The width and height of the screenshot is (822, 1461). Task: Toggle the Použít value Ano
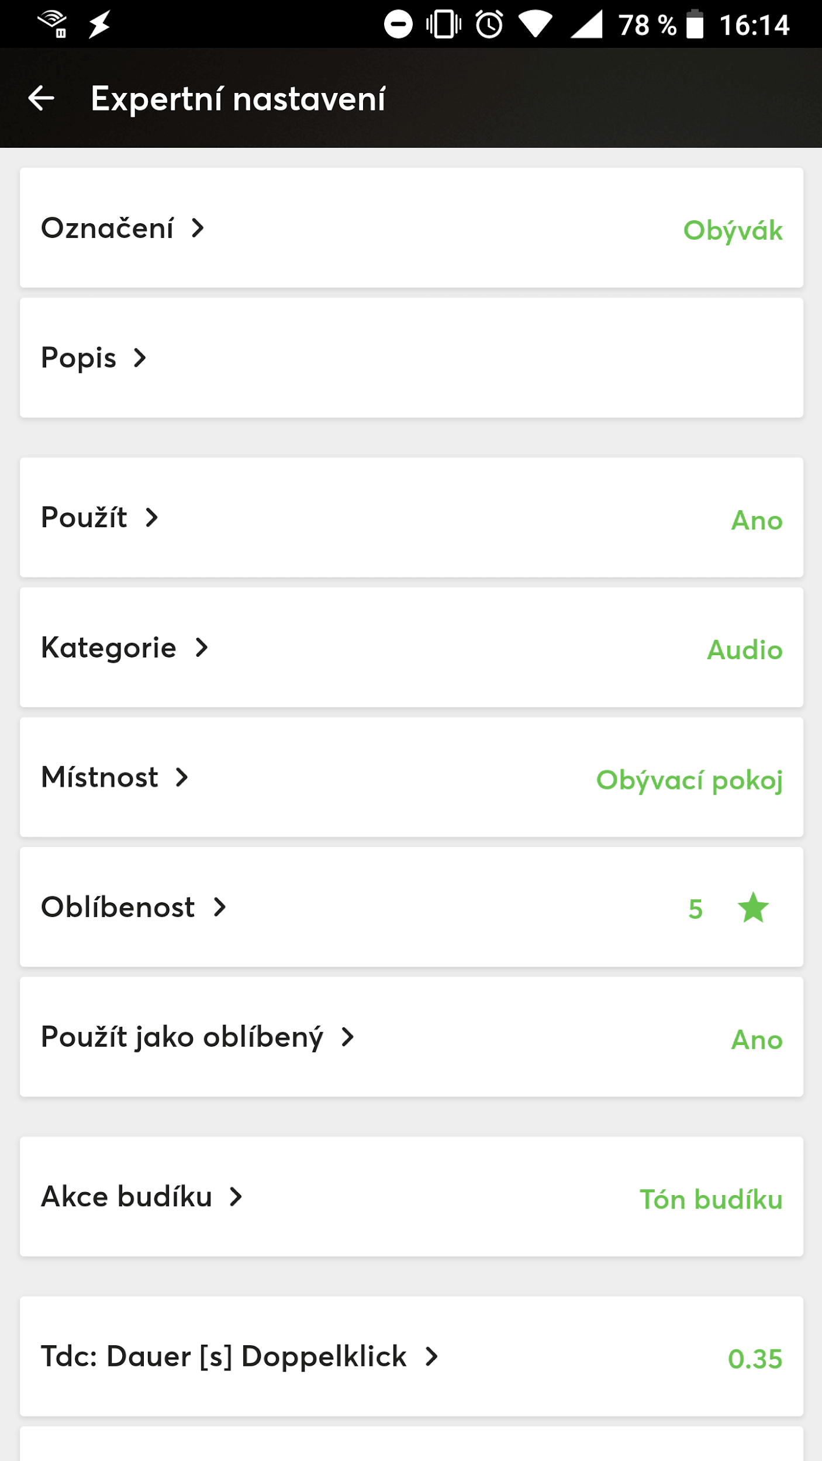click(757, 520)
